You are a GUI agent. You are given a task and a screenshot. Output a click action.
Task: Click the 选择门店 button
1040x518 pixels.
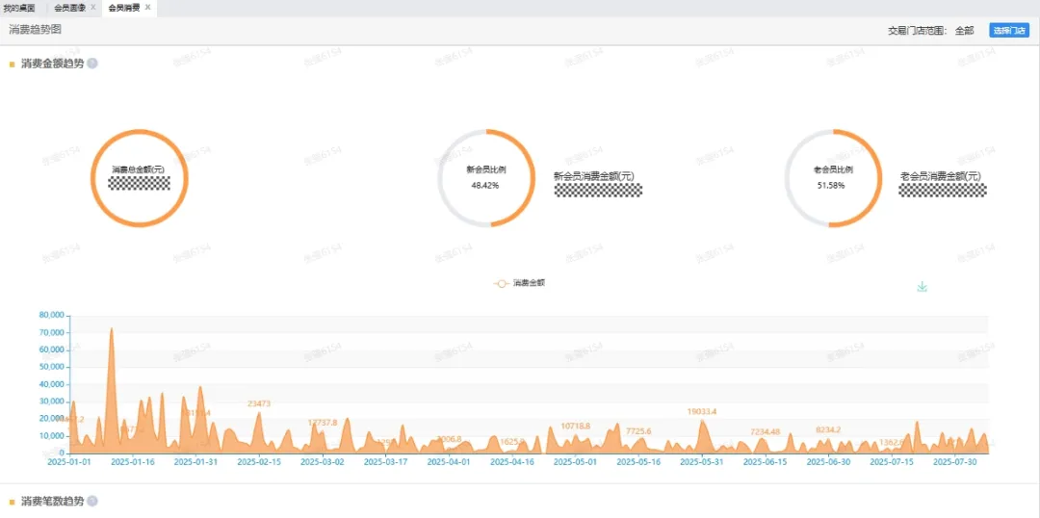click(x=1008, y=31)
